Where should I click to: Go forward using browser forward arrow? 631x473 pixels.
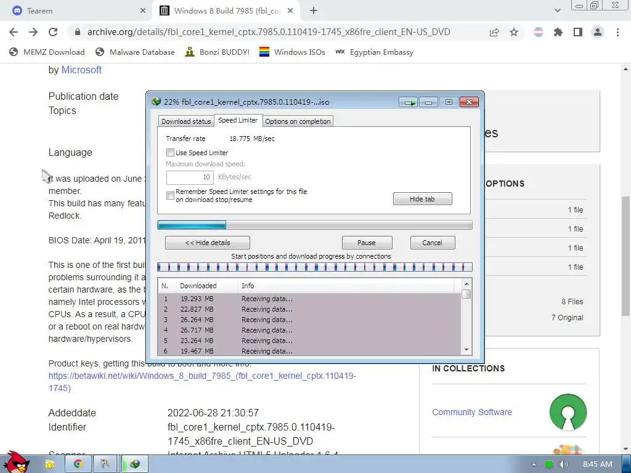[x=33, y=32]
